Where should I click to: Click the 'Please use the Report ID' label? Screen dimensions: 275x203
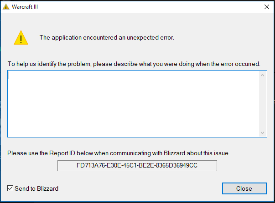click(x=119, y=153)
